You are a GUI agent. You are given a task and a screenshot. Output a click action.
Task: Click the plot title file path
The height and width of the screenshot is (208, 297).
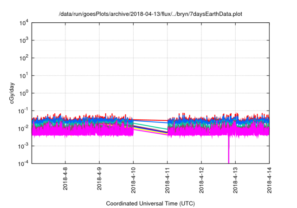click(150, 14)
